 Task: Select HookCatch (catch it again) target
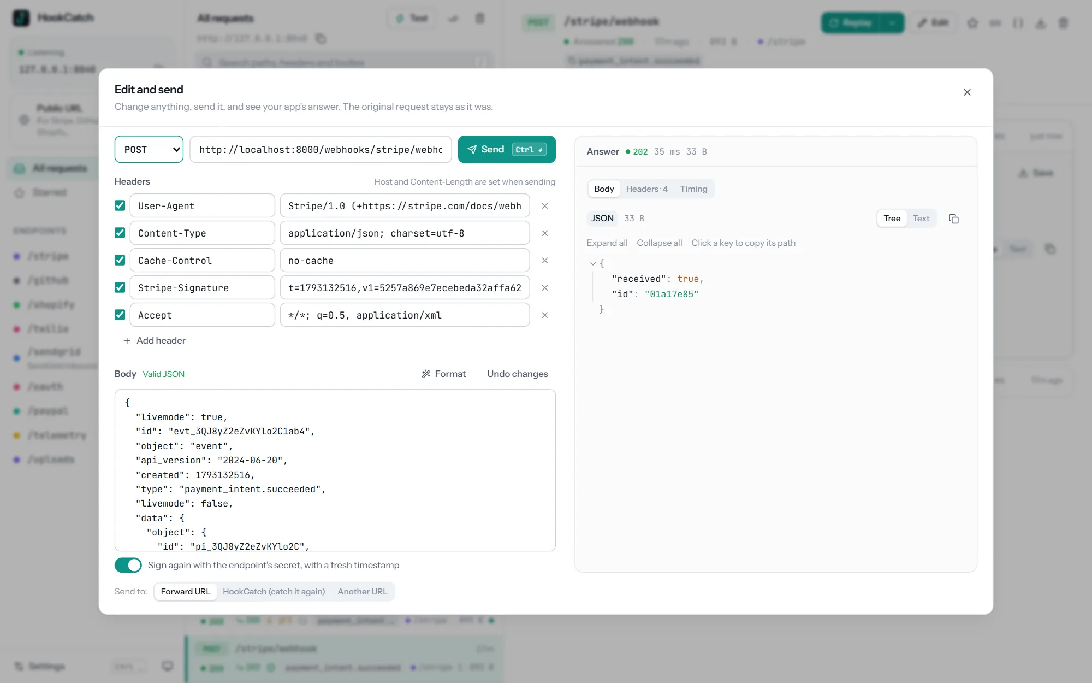[274, 591]
